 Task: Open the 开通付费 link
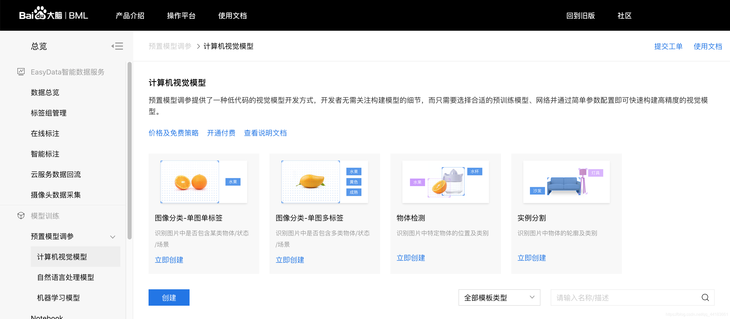tap(221, 133)
